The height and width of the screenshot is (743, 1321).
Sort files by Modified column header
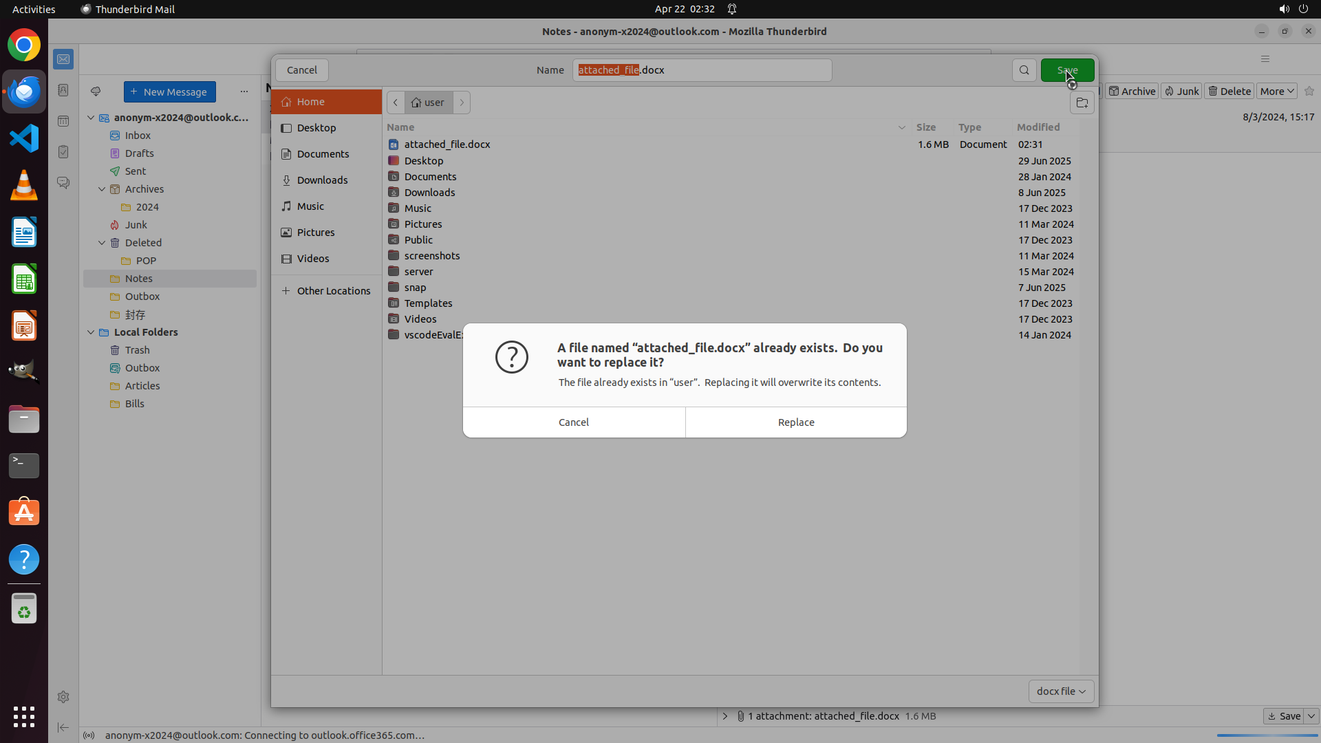(1038, 127)
